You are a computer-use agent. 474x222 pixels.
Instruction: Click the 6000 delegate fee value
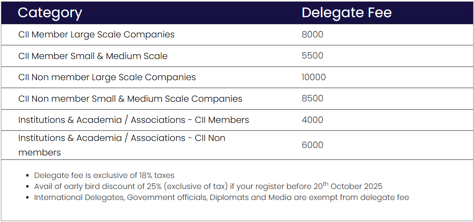tap(312, 145)
